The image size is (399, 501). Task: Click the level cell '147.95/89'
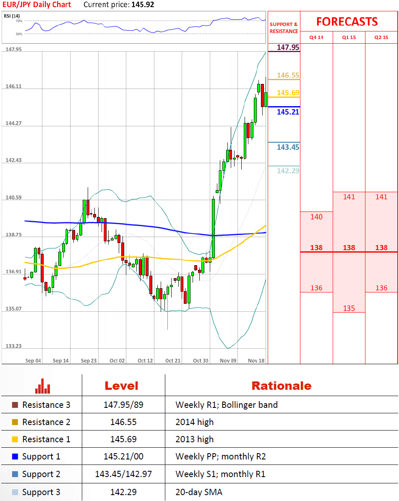123,405
